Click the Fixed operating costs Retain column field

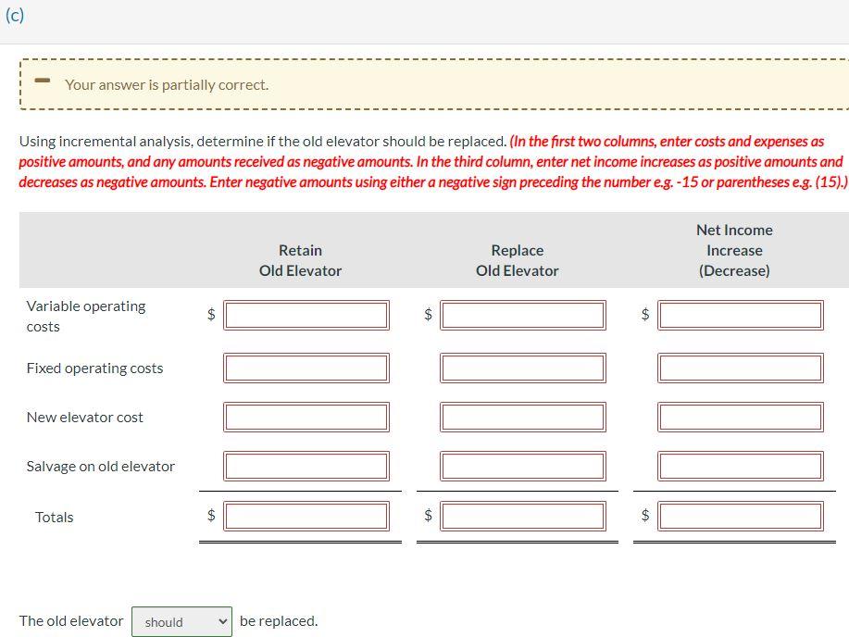(x=308, y=367)
